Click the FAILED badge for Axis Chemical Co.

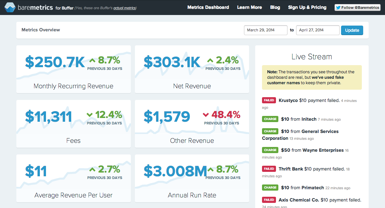[x=269, y=200]
